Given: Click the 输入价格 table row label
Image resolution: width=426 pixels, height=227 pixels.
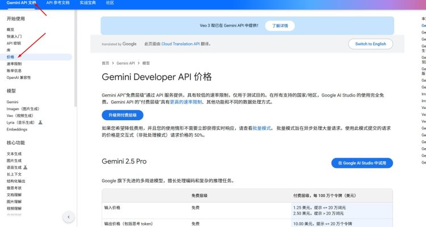Looking at the screenshot, I should pyautogui.click(x=112, y=208).
